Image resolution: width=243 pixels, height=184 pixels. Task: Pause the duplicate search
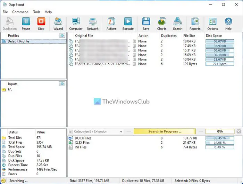[x=26, y=24]
